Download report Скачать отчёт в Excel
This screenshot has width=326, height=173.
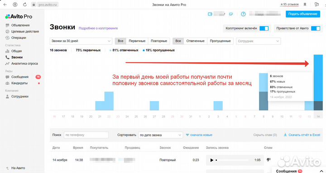pos(302,135)
